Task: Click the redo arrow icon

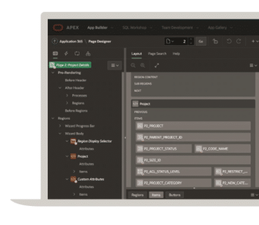Action: point(239,41)
